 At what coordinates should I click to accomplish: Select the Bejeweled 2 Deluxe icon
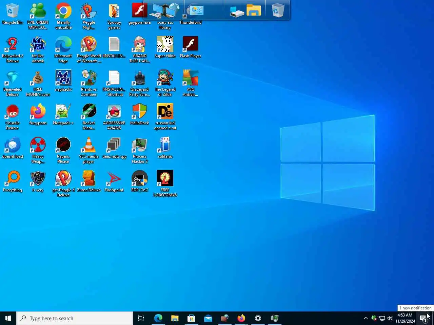tap(13, 50)
